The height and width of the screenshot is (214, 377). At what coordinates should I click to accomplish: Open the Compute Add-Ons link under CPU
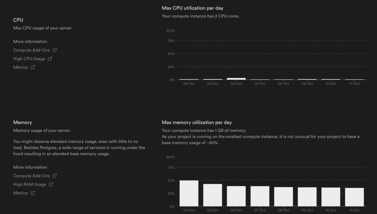tap(31, 50)
